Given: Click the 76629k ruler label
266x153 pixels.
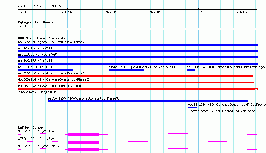Looking at the screenshot, I should click(x=67, y=12).
